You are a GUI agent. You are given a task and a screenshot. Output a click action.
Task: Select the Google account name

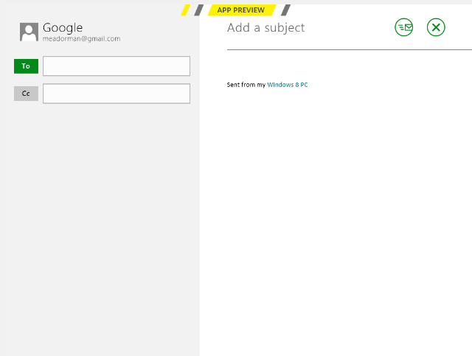[x=63, y=27]
